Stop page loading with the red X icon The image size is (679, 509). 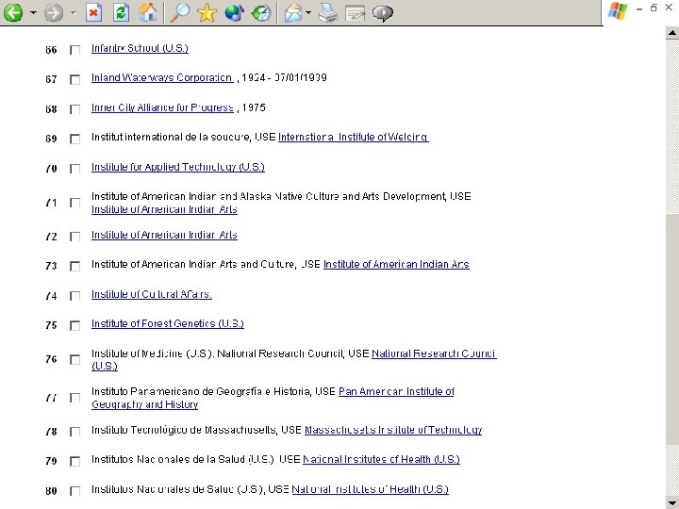click(x=93, y=12)
